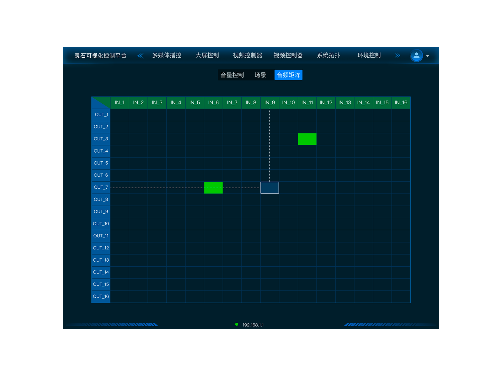Click the left double-chevron navigation arrow

(x=140, y=56)
